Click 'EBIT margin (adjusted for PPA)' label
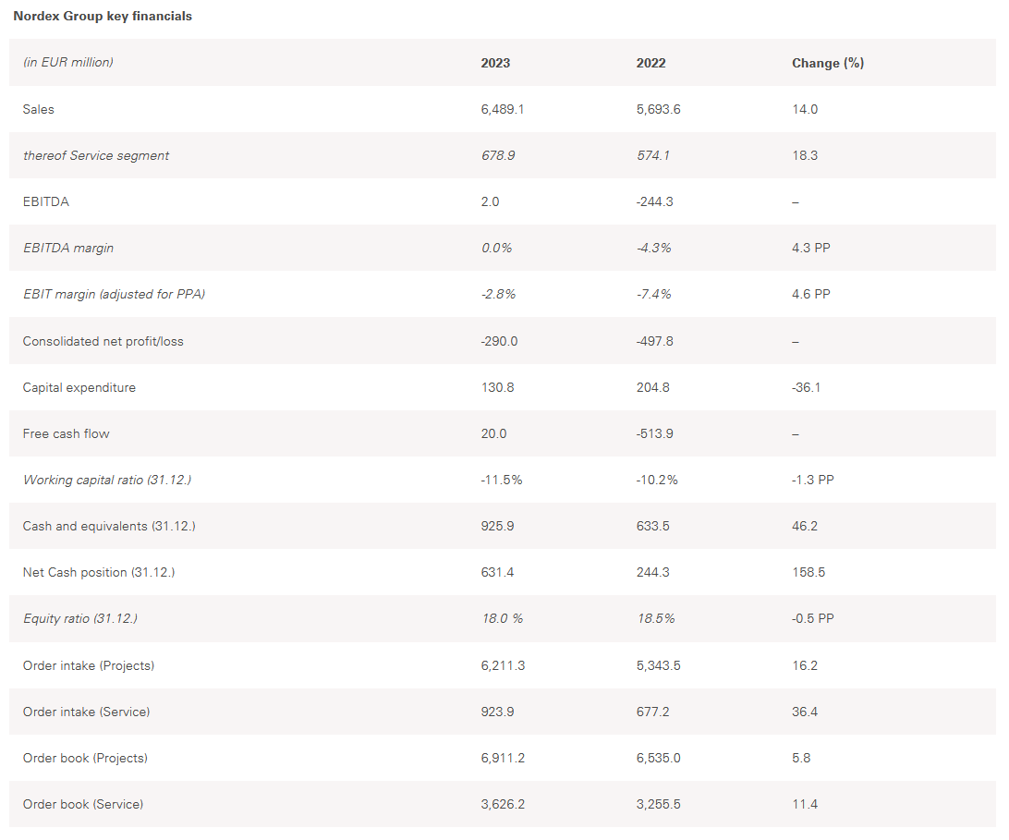 pos(114,294)
